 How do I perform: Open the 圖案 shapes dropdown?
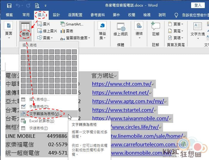pyautogui.click(x=45, y=38)
